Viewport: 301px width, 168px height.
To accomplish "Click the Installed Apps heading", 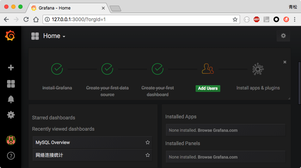I will (x=181, y=117).
